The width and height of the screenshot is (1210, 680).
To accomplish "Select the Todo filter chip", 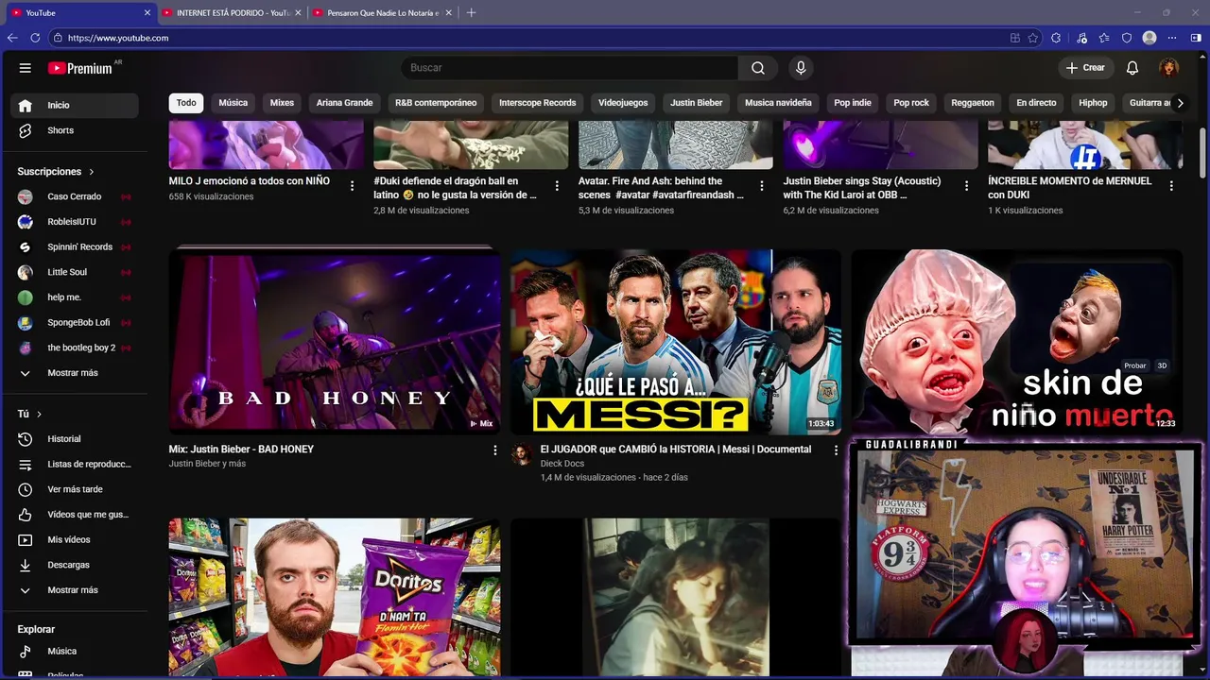I will click(x=186, y=103).
